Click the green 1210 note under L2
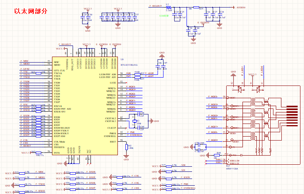Image resolution: width=304 pixels, height=194 pixels. pyautogui.click(x=164, y=16)
